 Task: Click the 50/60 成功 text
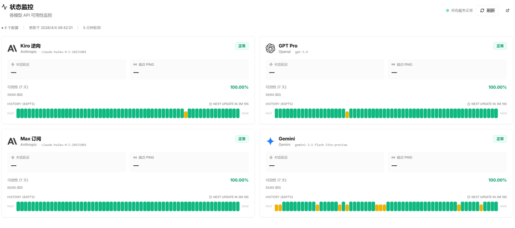[273, 188]
